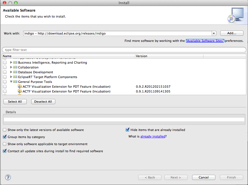Screen dimensions: 248x185
Task: Check the Database Development checkbox
Action: (5, 72)
